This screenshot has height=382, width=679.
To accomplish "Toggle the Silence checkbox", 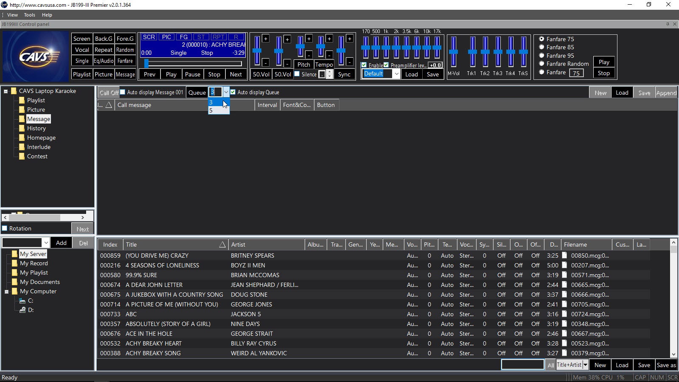I will click(x=297, y=74).
